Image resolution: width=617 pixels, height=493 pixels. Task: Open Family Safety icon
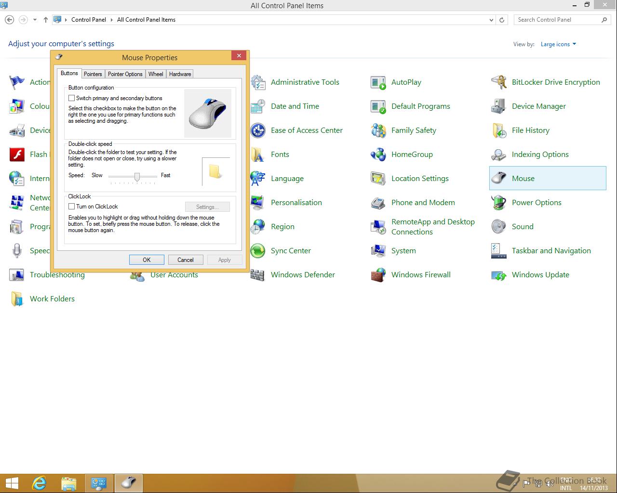[378, 130]
